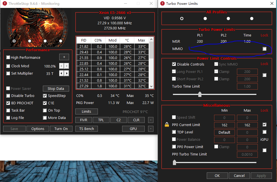Click the Turn On button
This screenshot has height=182, width=277.
(61, 129)
